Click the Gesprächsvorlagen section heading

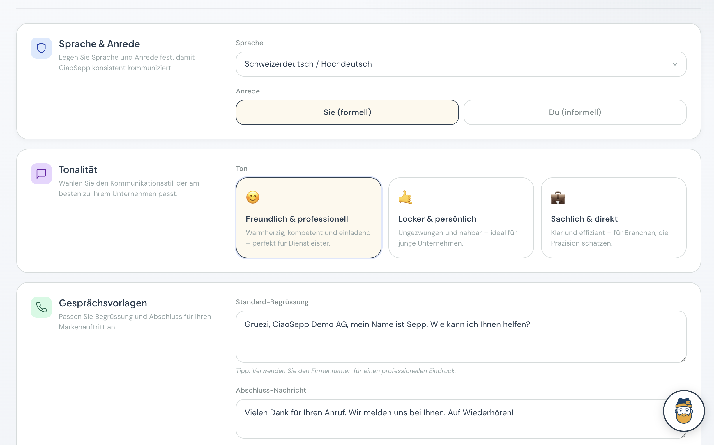[103, 303]
